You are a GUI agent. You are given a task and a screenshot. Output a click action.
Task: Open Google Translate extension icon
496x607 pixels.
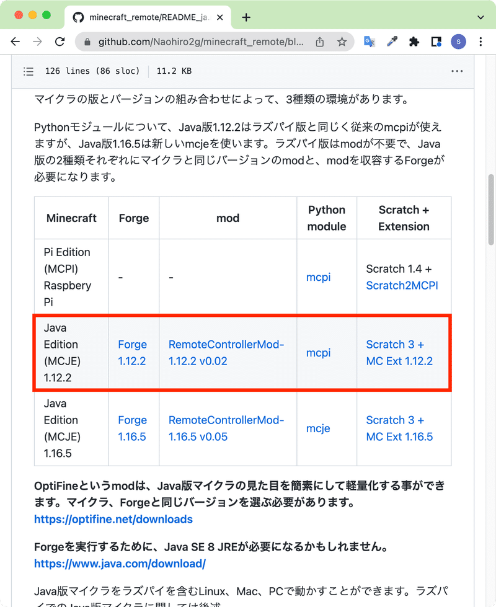tap(370, 42)
